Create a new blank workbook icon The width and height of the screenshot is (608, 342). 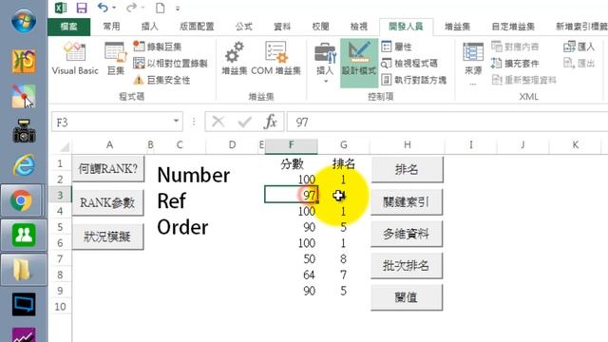click(x=161, y=8)
